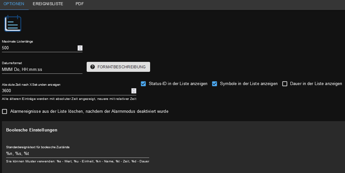Disable Status-ID in der Liste anzeigen
The height and width of the screenshot is (173, 345).
click(x=144, y=84)
